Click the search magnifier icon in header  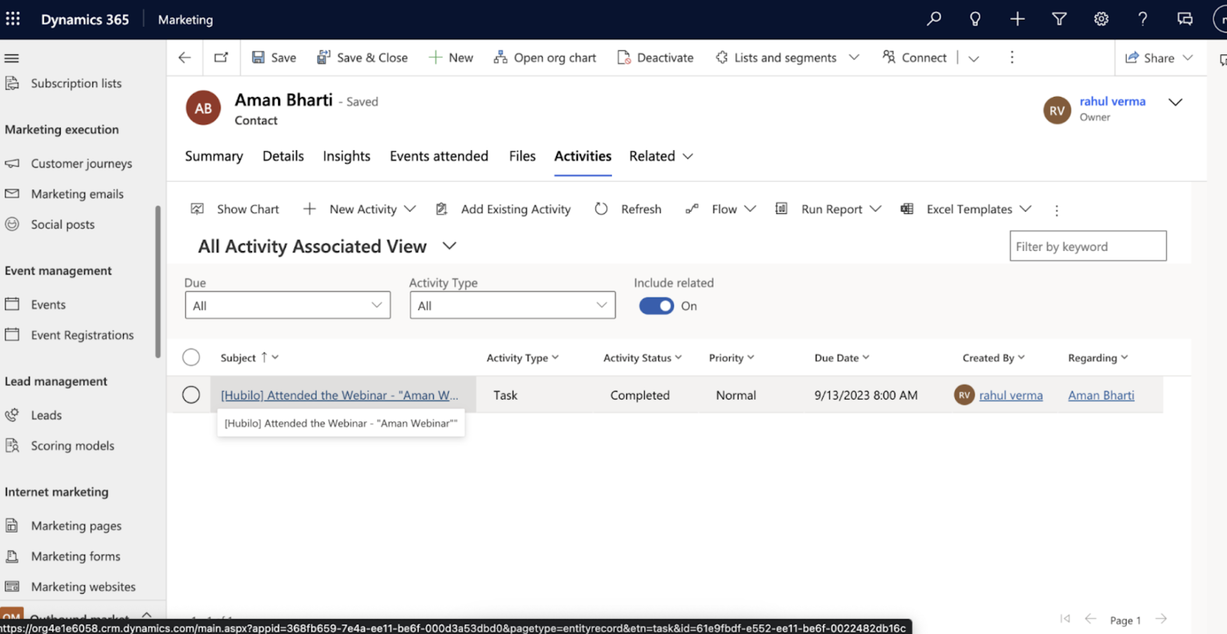(934, 19)
